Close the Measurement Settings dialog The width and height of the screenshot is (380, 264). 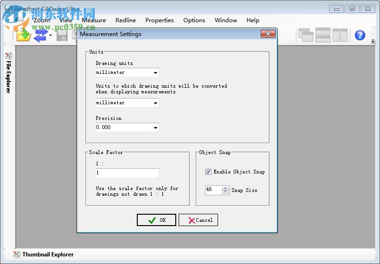point(268,34)
